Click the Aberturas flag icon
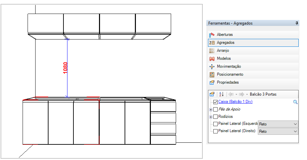This screenshot has height=160, width=307. click(x=212, y=35)
